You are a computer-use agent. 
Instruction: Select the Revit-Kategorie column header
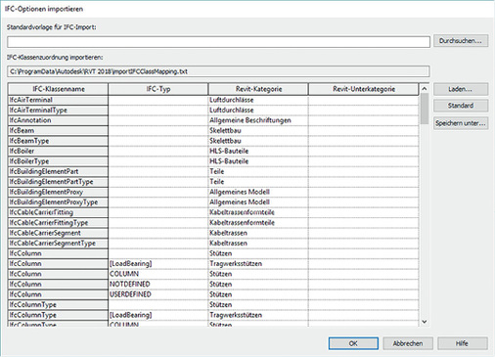tap(258, 89)
